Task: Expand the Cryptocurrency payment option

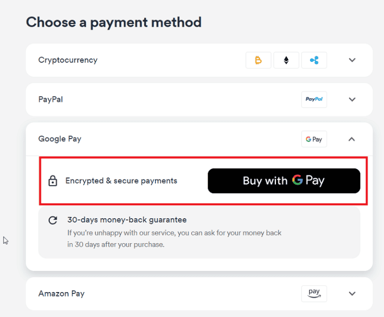Action: 352,60
